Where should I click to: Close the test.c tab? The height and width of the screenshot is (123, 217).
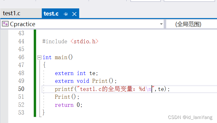(74, 14)
